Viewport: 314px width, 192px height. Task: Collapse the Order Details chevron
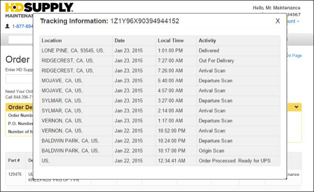click(x=297, y=107)
